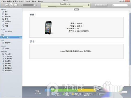
Task: Switch to album list view button
Action: [x=100, y=5]
